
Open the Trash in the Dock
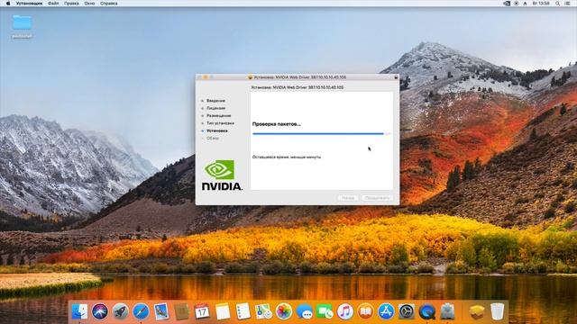click(x=497, y=311)
